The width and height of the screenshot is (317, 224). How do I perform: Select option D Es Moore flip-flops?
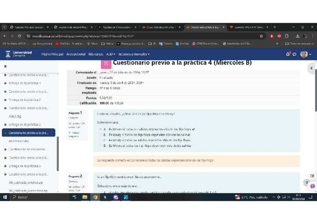[100, 145]
